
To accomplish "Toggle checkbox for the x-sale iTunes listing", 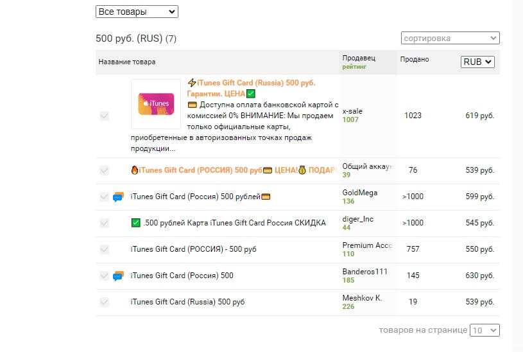I will (x=104, y=116).
